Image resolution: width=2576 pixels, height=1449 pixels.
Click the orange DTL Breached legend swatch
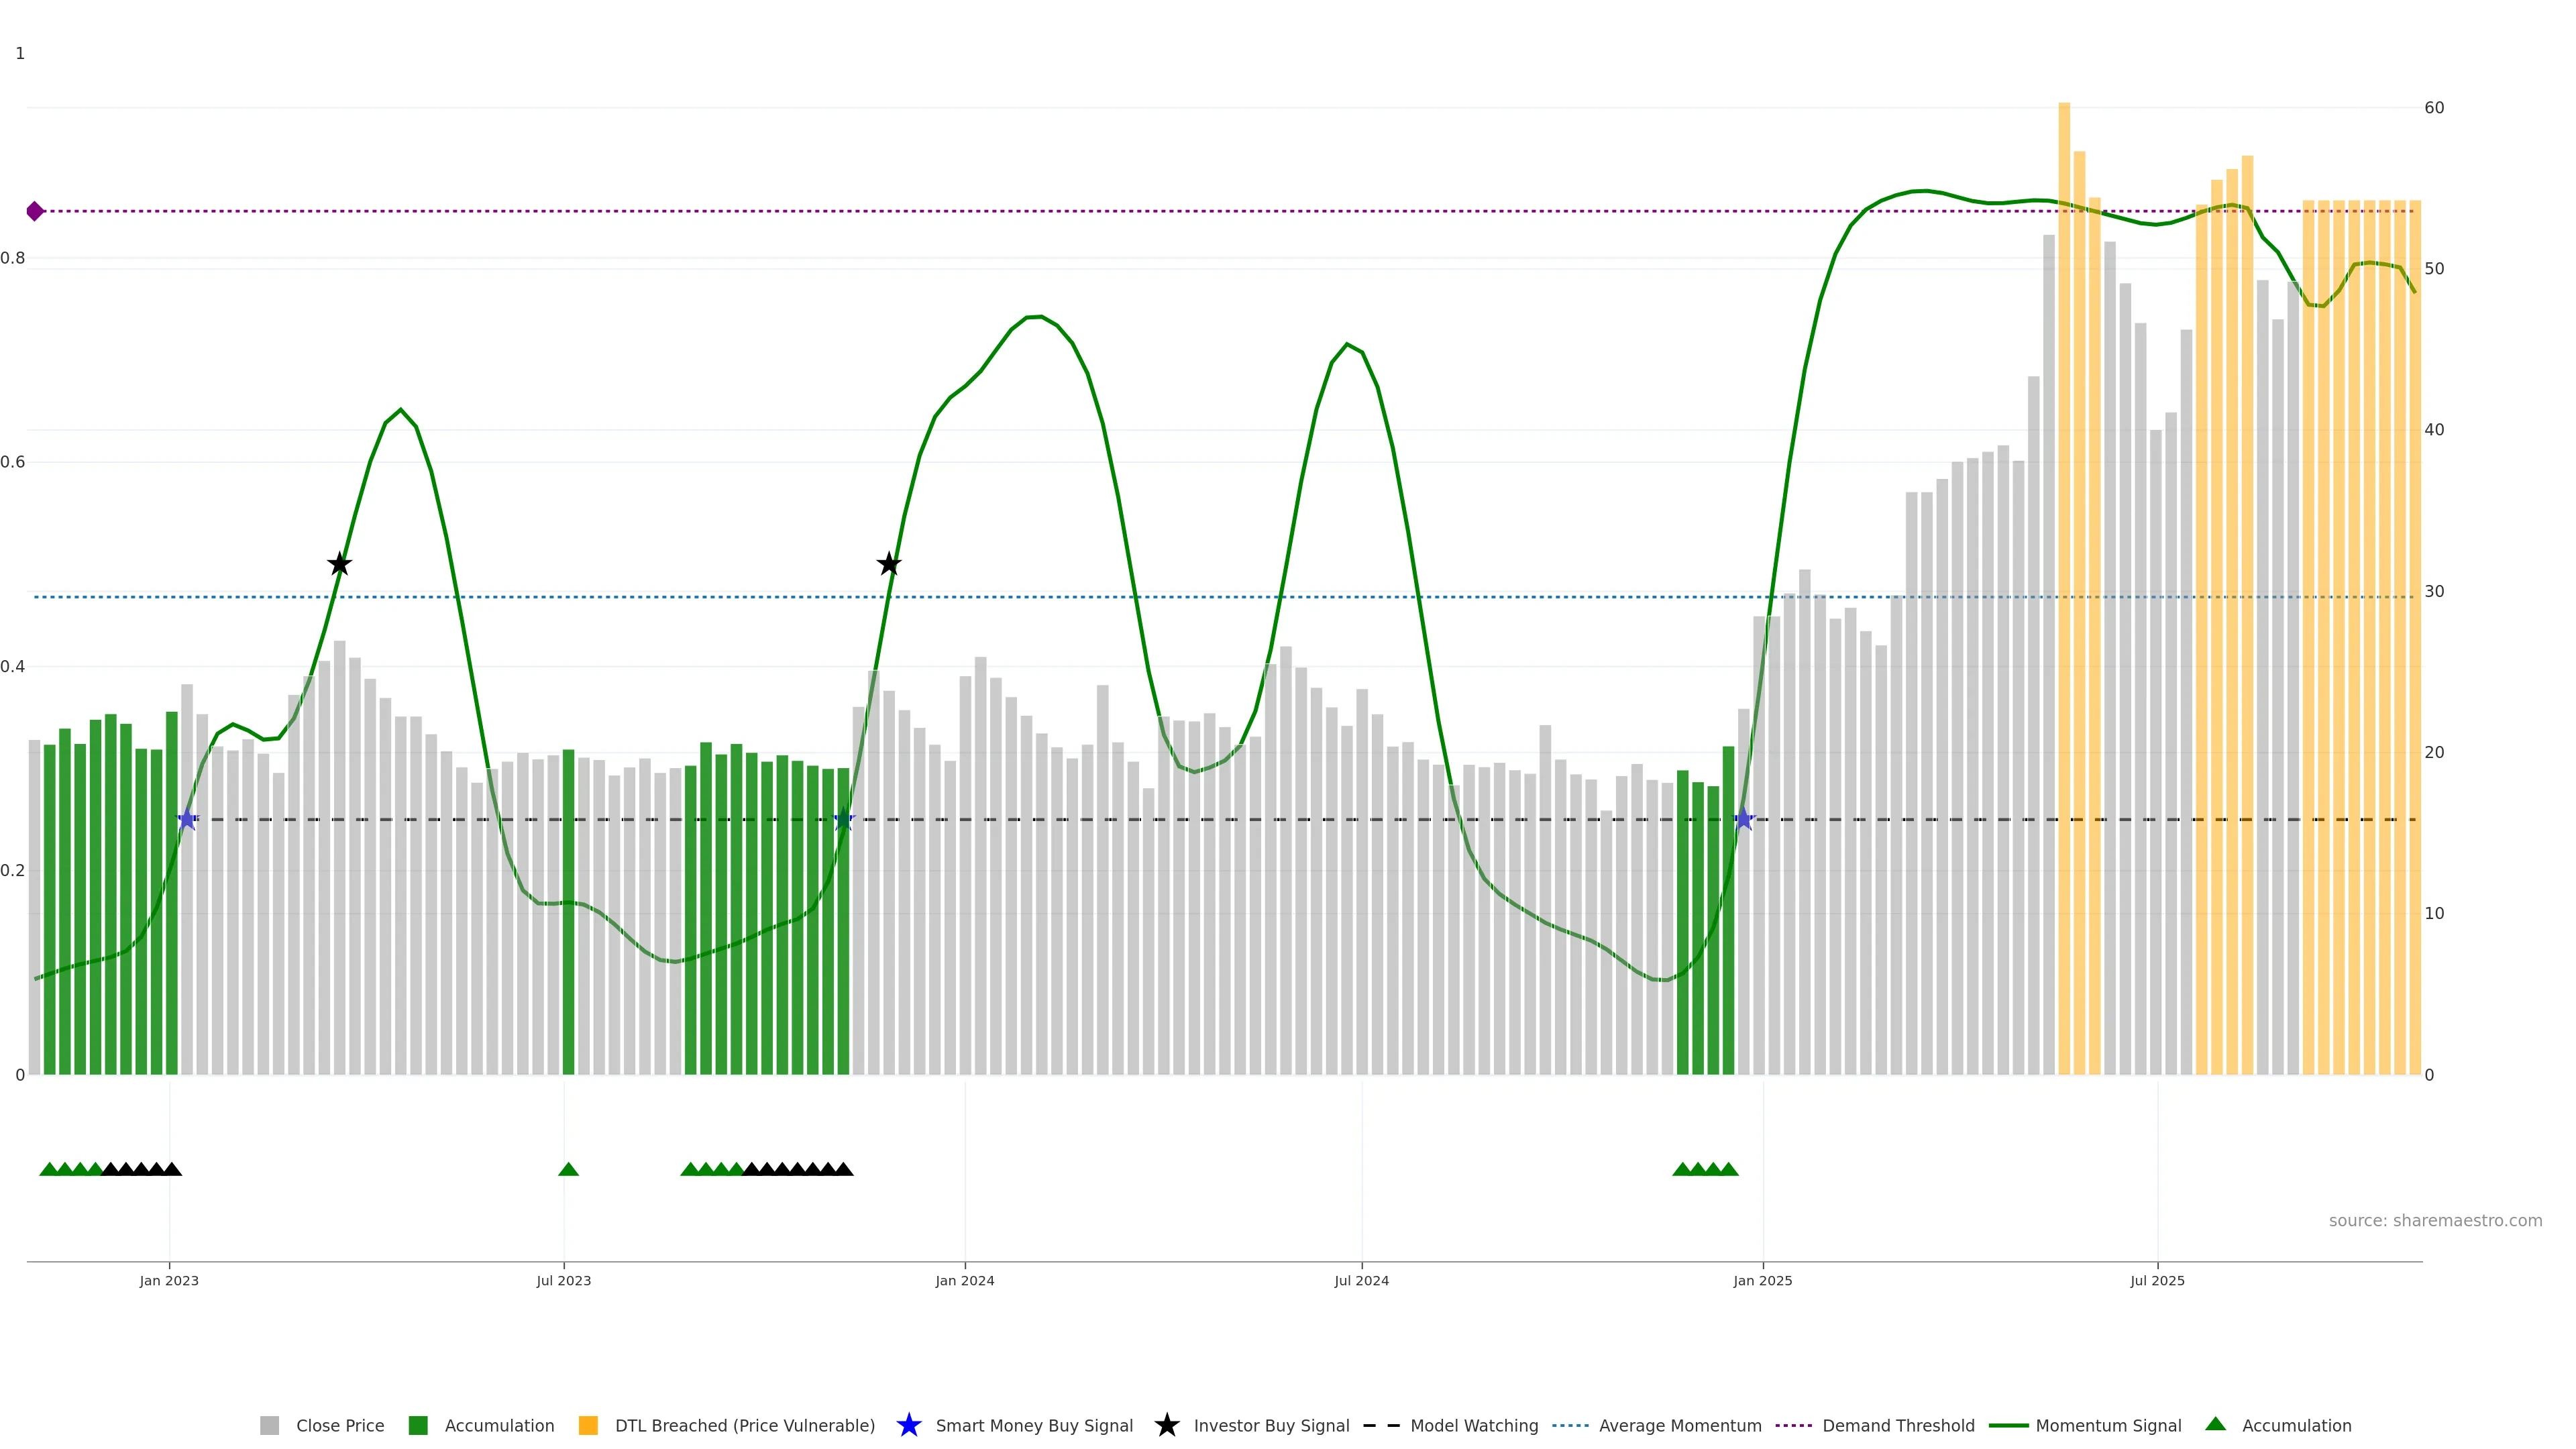click(588, 1425)
